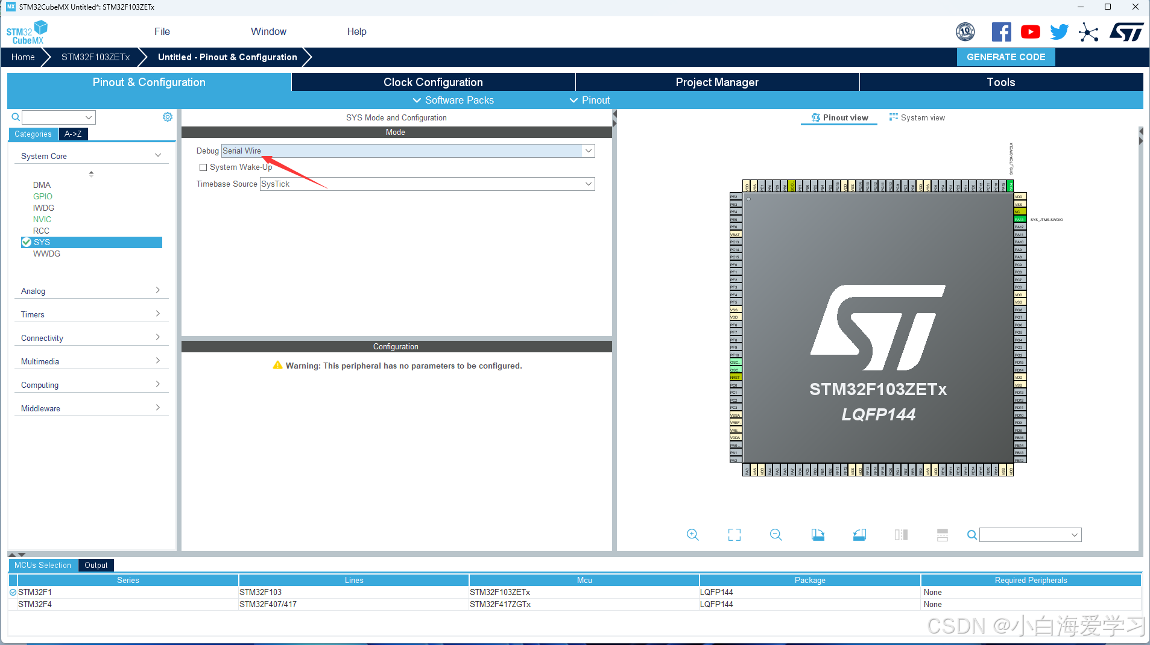Viewport: 1150px width, 645px height.
Task: Zoom in on the chip pinout
Action: [x=693, y=535]
